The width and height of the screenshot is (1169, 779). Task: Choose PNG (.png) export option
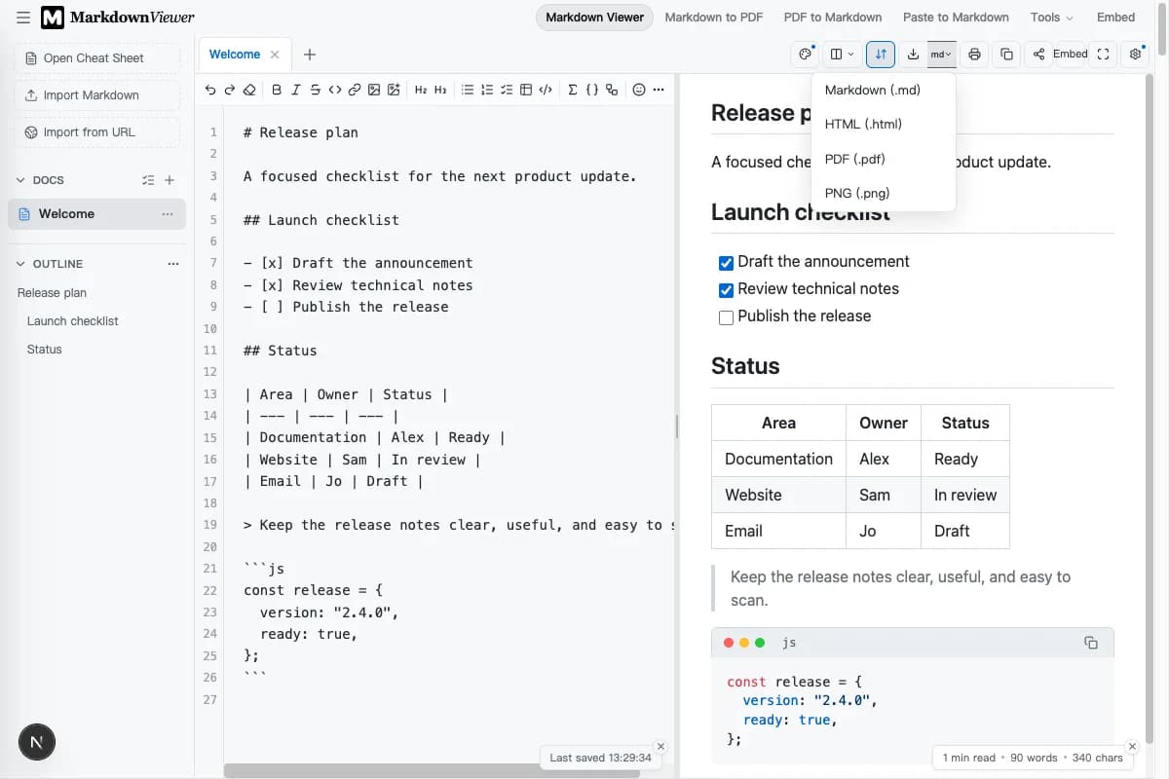(884, 193)
